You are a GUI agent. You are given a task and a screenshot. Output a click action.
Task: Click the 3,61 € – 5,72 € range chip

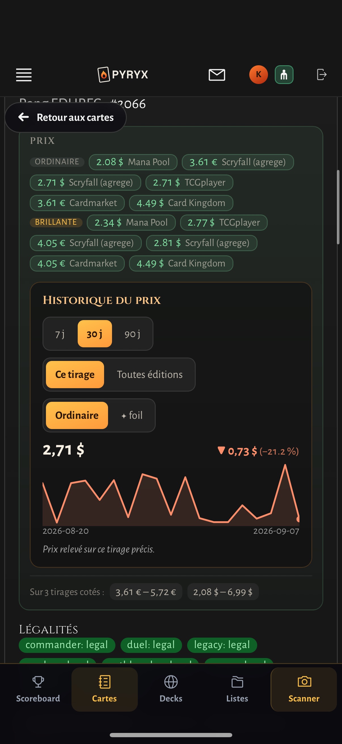[146, 592]
